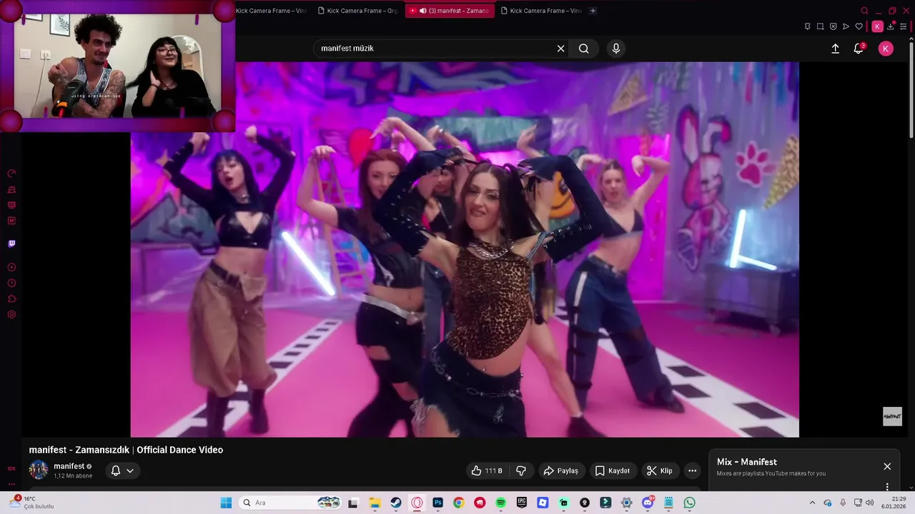
Task: Open Opera downloads icon
Action: tap(891, 26)
